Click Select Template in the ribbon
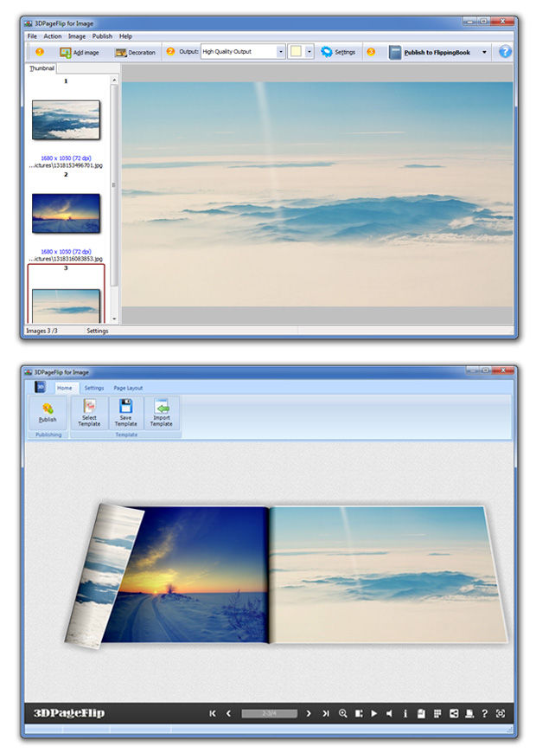This screenshot has width=536, height=753. [89, 413]
